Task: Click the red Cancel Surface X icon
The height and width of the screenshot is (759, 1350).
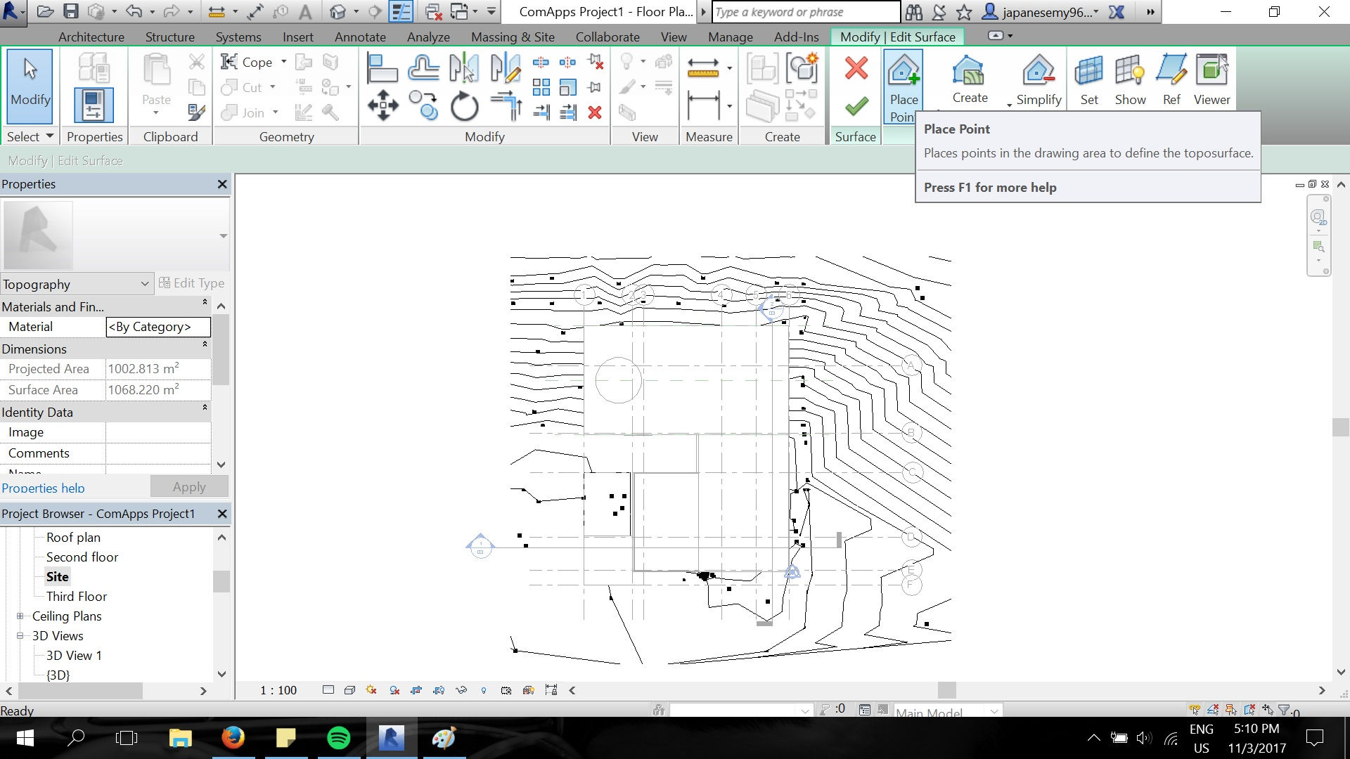Action: [x=856, y=68]
